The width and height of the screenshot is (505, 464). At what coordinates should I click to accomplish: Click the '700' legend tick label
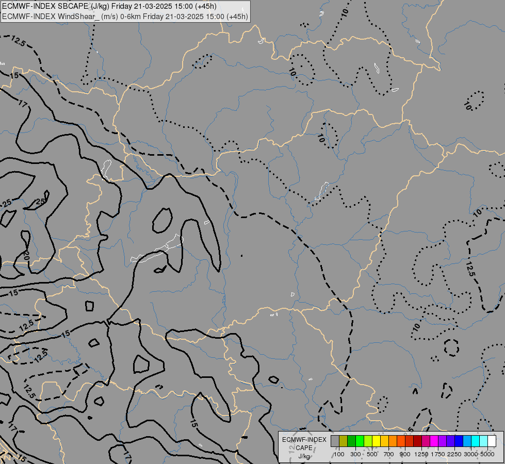point(389,454)
